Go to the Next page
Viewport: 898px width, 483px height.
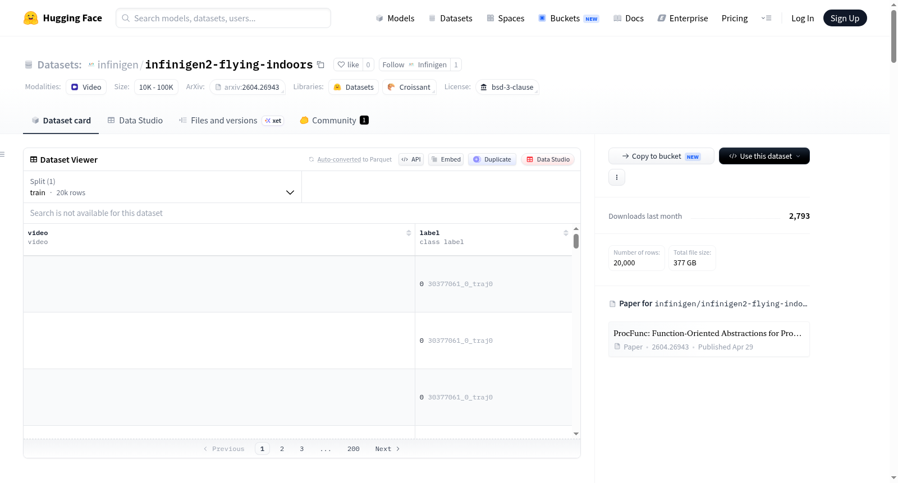387,449
